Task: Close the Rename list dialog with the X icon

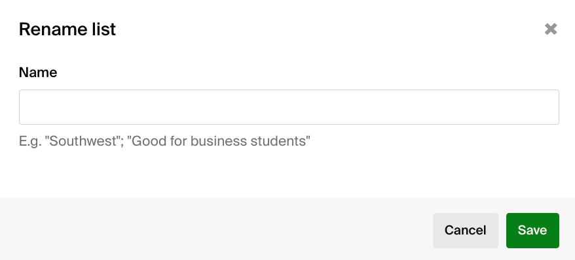Action: click(551, 29)
